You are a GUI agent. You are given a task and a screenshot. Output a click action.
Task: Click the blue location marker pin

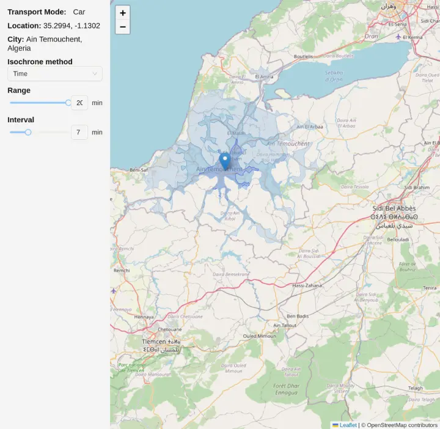pyautogui.click(x=225, y=161)
